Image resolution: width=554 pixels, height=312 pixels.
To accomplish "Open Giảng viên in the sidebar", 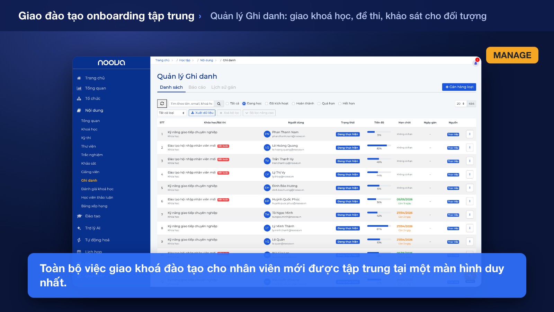I will pos(90,172).
